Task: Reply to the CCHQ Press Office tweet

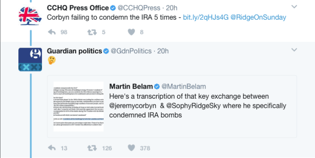Action: tap(52, 32)
